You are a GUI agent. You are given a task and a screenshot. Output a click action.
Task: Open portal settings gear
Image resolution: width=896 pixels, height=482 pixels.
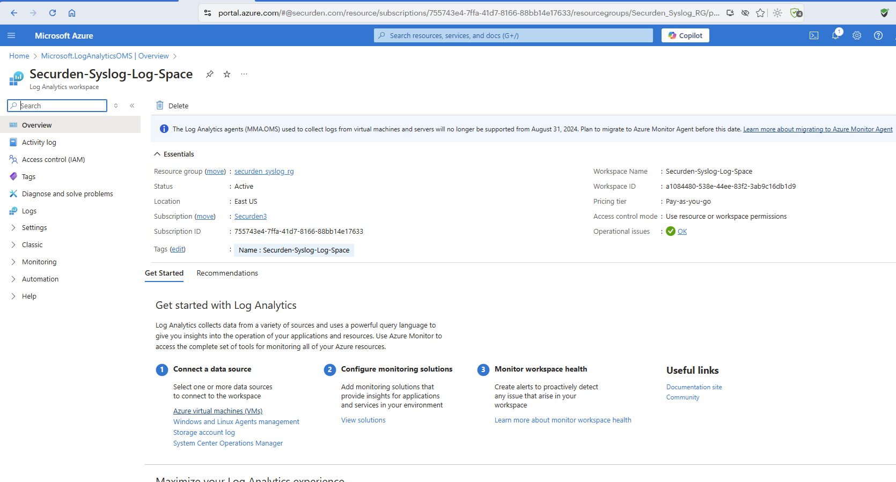857,35
